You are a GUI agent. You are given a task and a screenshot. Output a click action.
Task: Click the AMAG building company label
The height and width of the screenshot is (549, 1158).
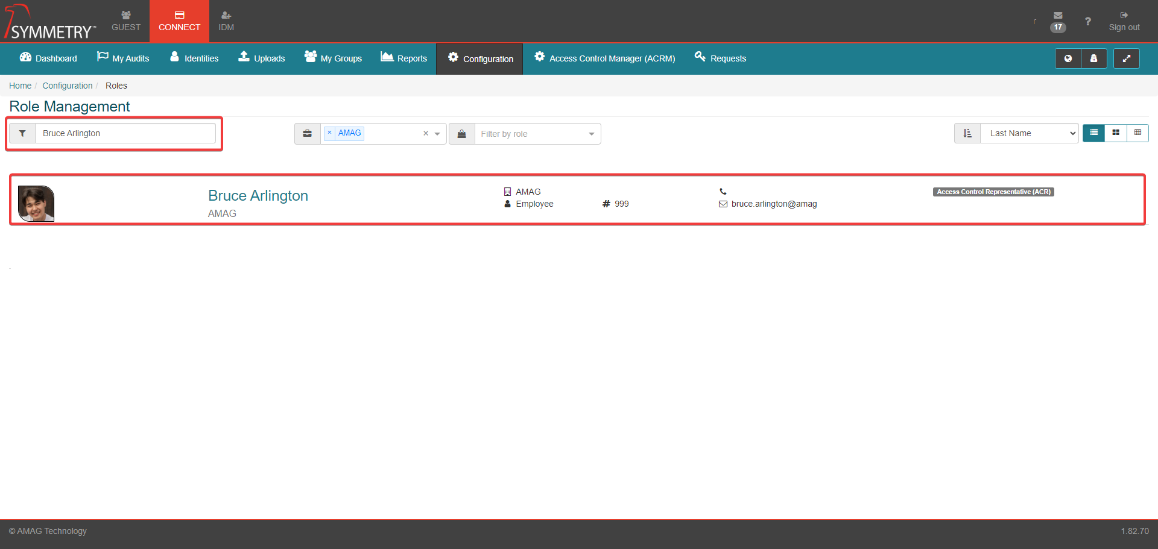tap(528, 192)
